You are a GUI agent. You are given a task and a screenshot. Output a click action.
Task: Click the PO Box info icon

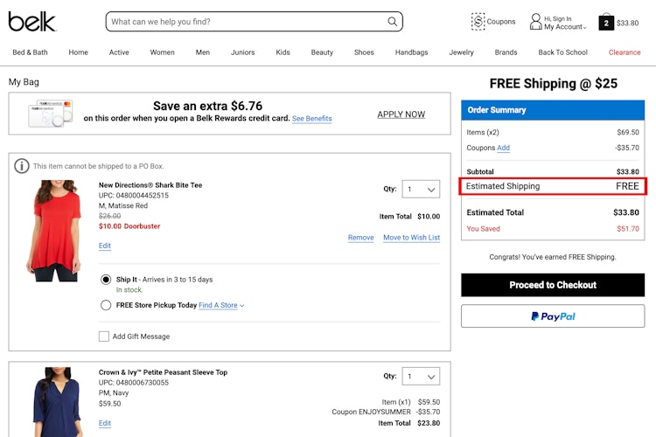point(22,166)
